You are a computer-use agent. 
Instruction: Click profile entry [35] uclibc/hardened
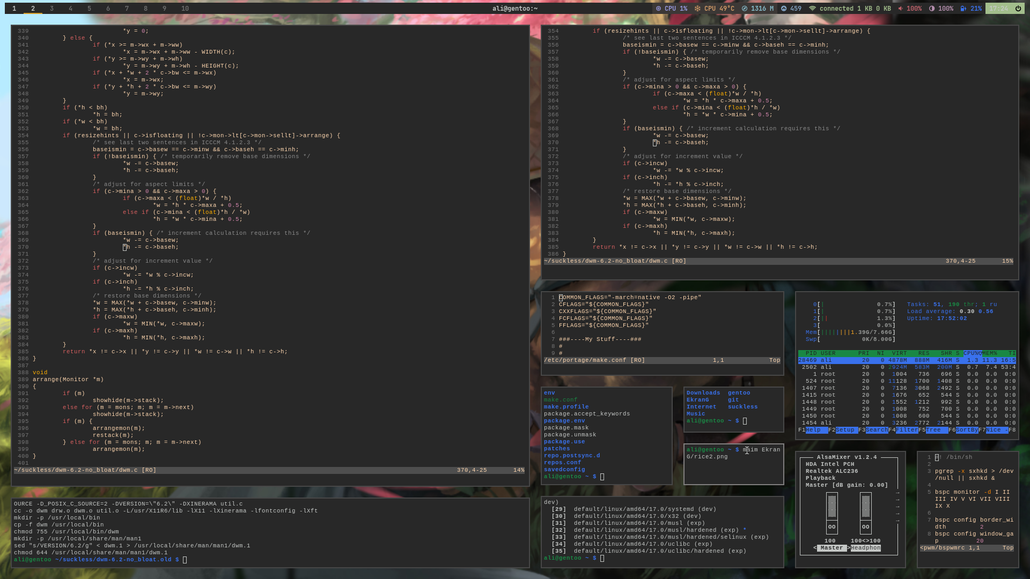pyautogui.click(x=649, y=551)
